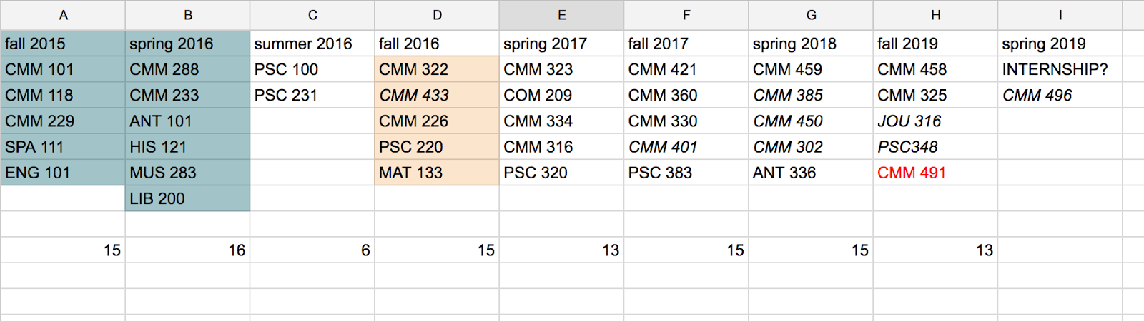The width and height of the screenshot is (1144, 321).
Task: Select the ANT 336 cell
Action: [811, 173]
